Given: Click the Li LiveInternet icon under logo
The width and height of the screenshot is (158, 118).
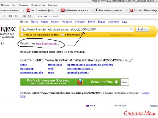Looking at the screenshot, I should pyautogui.click(x=2, y=43).
